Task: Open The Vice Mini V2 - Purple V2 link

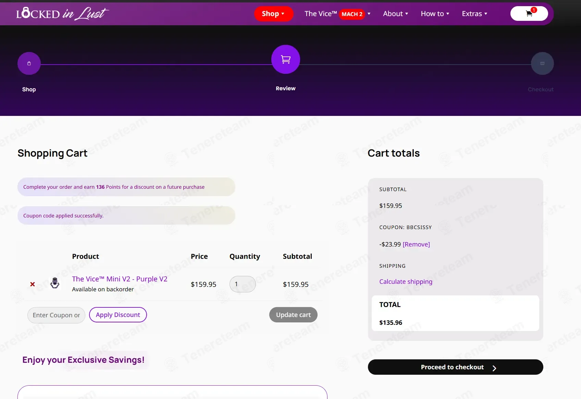Action: click(120, 279)
